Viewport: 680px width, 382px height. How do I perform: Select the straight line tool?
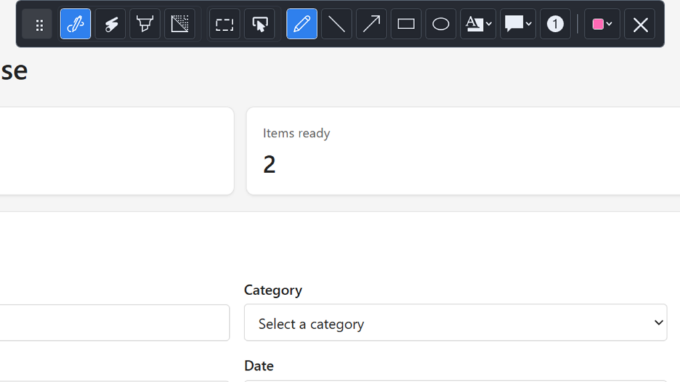337,25
